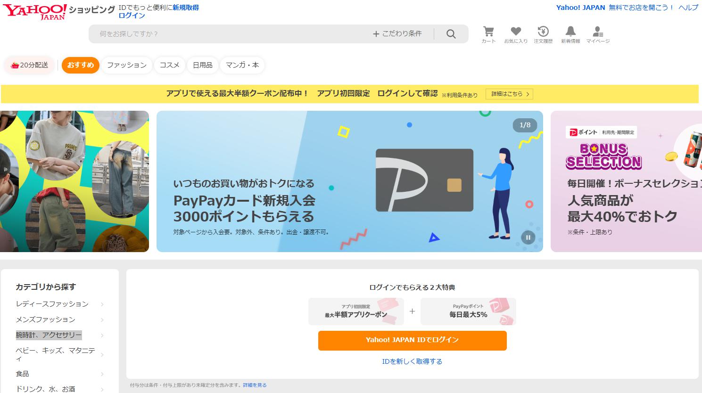Screen dimensions: 702x393
Task: Expand the 食品 category chevron
Action: pyautogui.click(x=102, y=374)
